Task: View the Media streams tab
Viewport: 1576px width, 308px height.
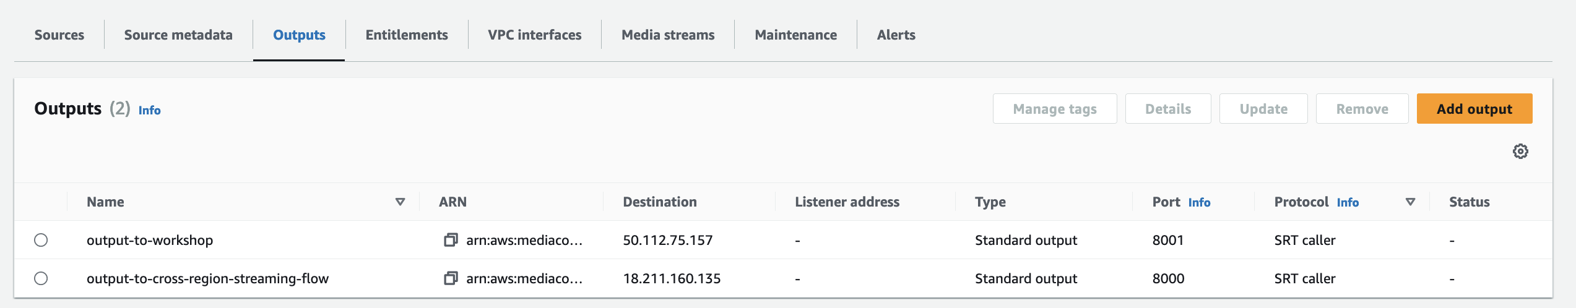Action: [x=668, y=35]
